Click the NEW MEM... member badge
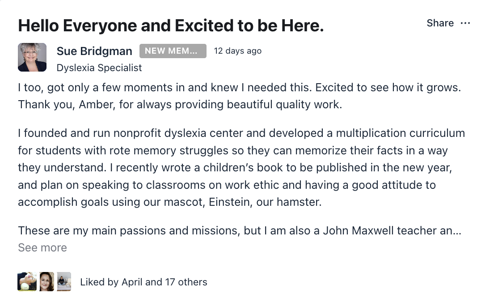This screenshot has height=306, width=481. point(173,51)
